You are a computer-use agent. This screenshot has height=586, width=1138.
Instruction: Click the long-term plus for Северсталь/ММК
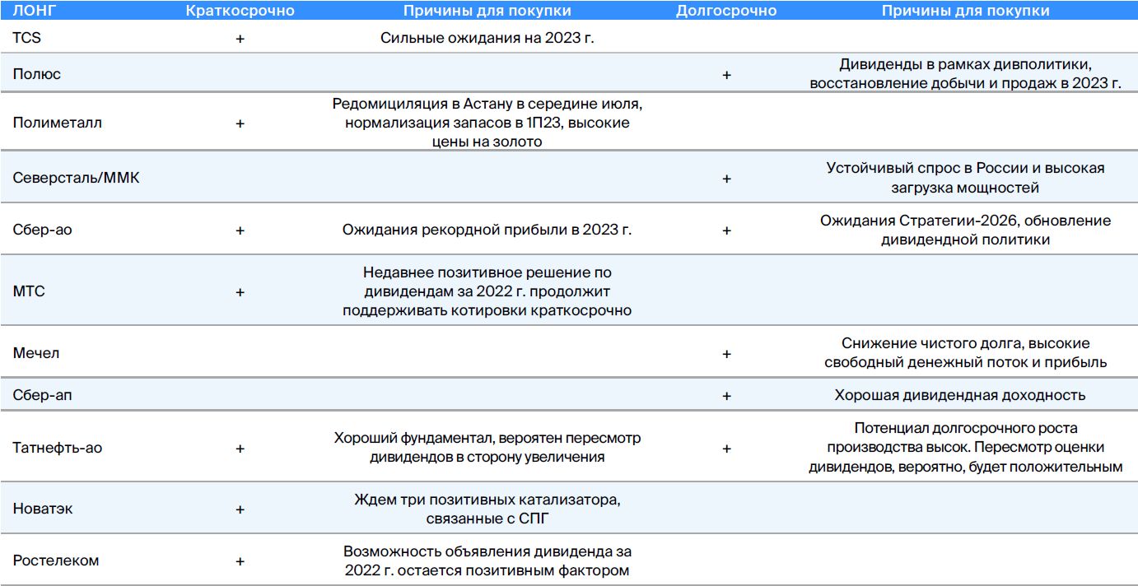[726, 179]
